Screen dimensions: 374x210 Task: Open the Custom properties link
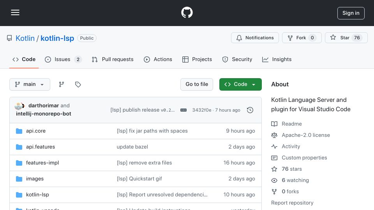[x=304, y=157]
